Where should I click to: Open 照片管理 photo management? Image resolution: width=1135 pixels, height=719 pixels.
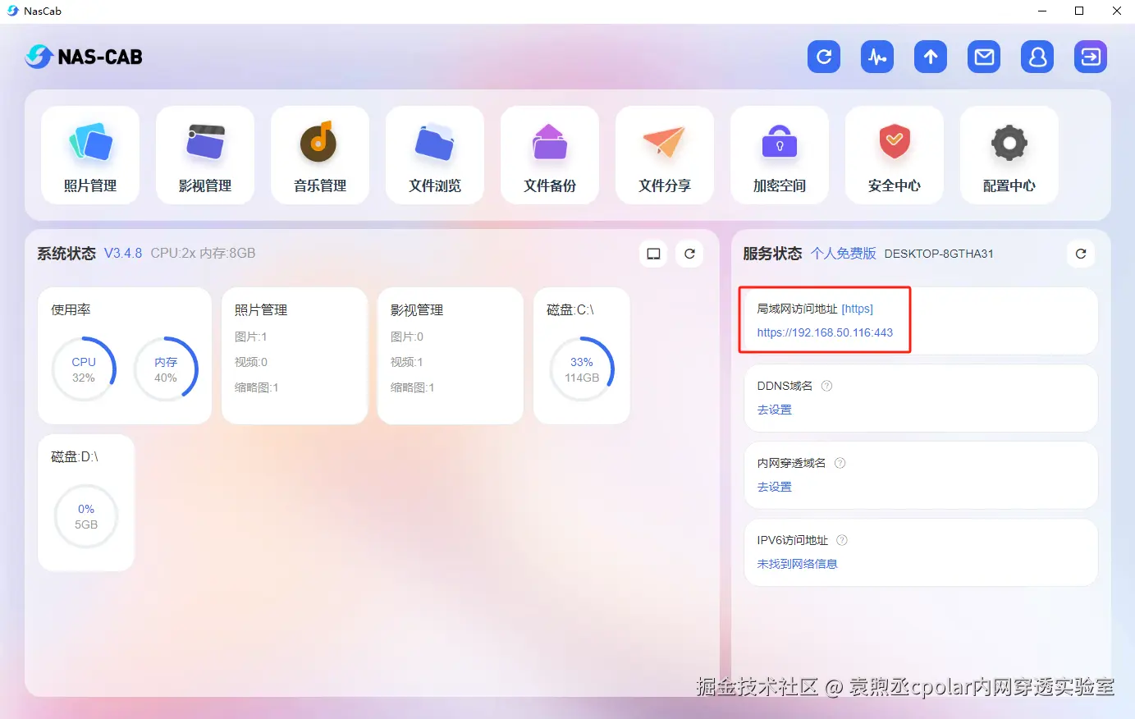[x=90, y=155]
